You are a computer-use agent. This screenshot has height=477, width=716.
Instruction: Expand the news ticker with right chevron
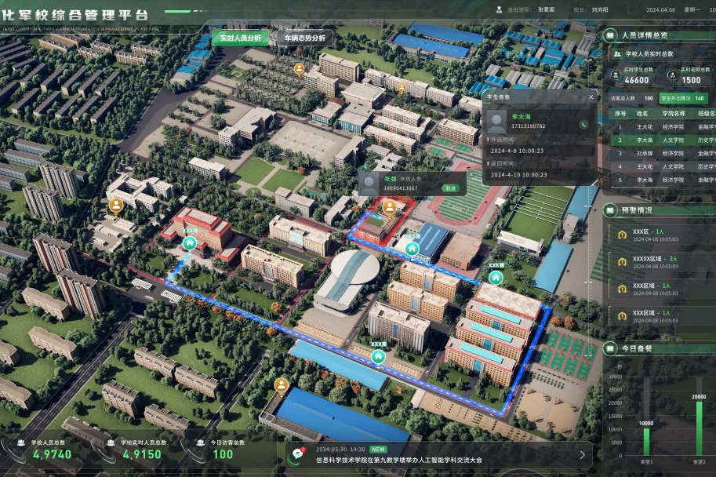(582, 454)
